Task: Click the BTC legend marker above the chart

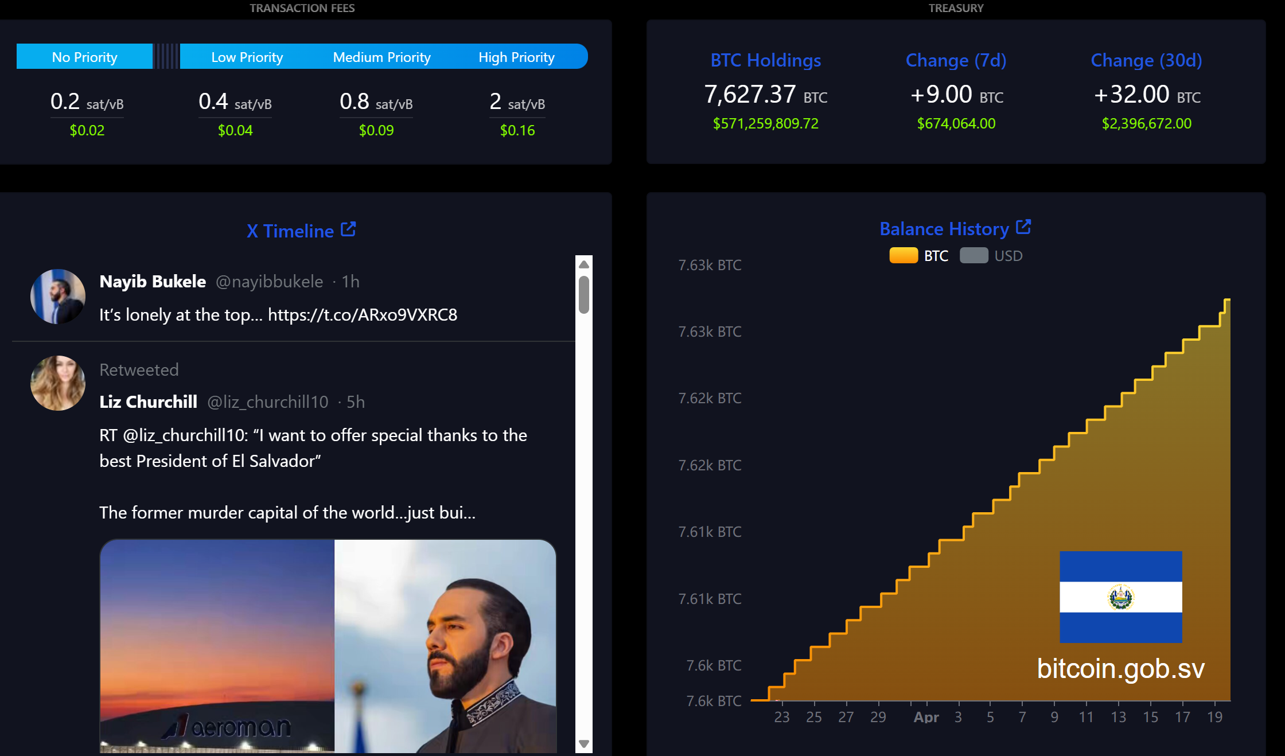Action: point(904,255)
